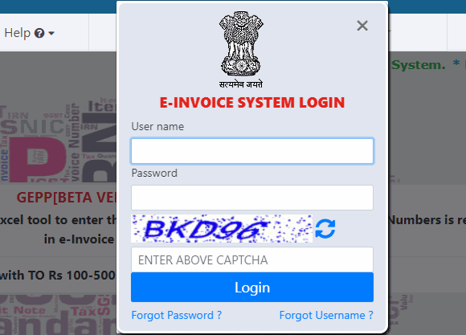Expand the Help dropdown caret
466x335 pixels.
(51, 33)
